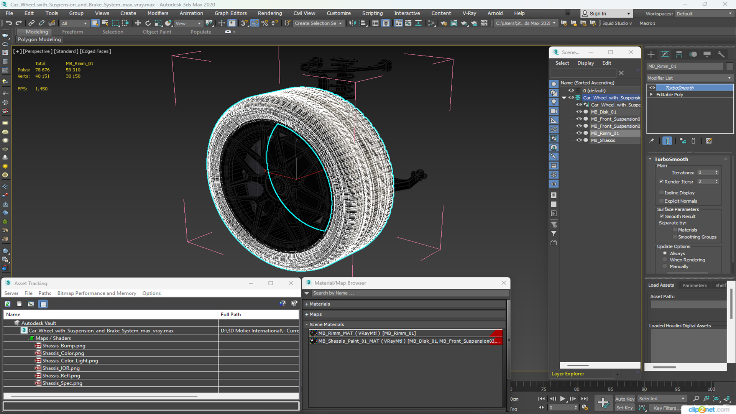The width and height of the screenshot is (736, 414).
Task: Open the Modifier List dropdown
Action: [x=690, y=78]
